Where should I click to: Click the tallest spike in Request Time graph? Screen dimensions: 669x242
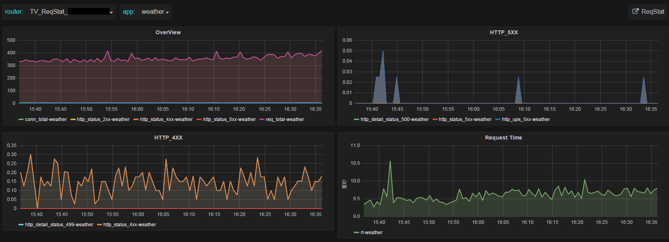click(x=390, y=161)
